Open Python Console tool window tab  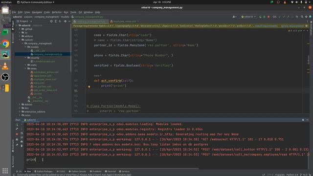[x=77, y=172]
